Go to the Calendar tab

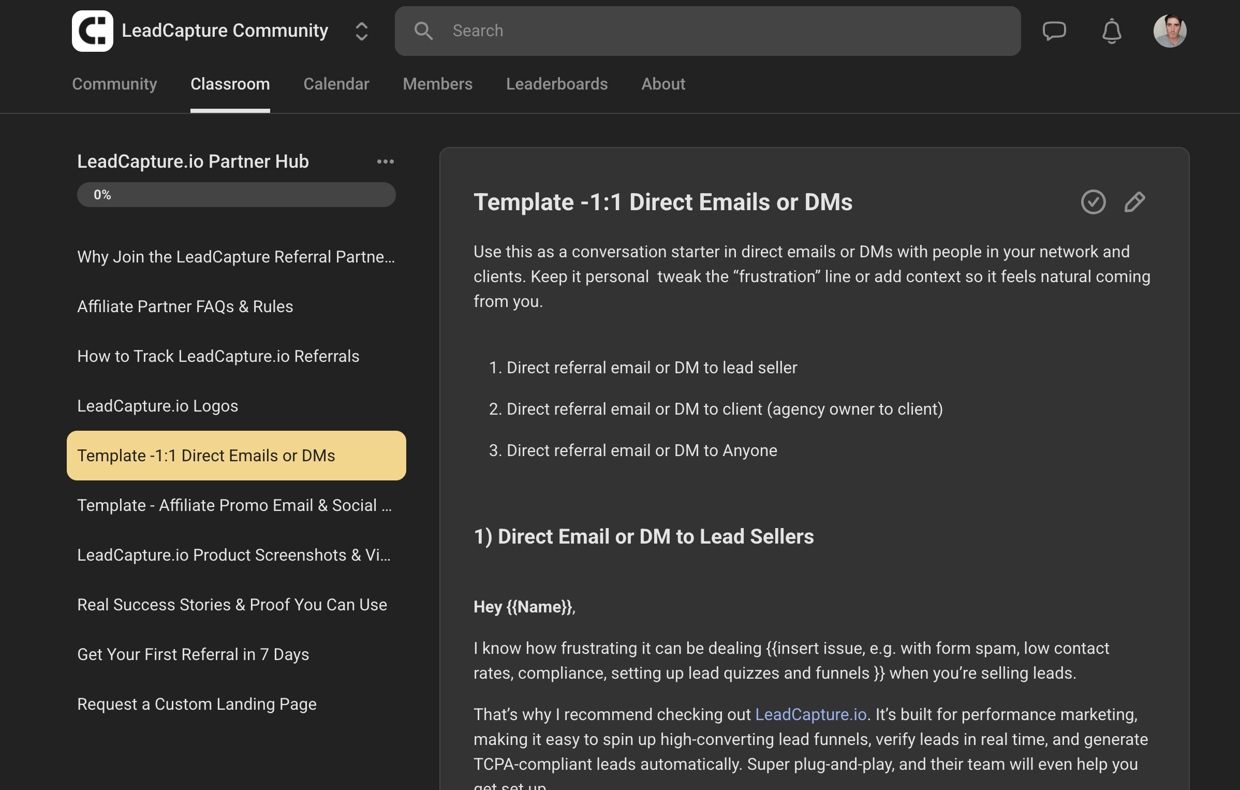pyautogui.click(x=336, y=84)
